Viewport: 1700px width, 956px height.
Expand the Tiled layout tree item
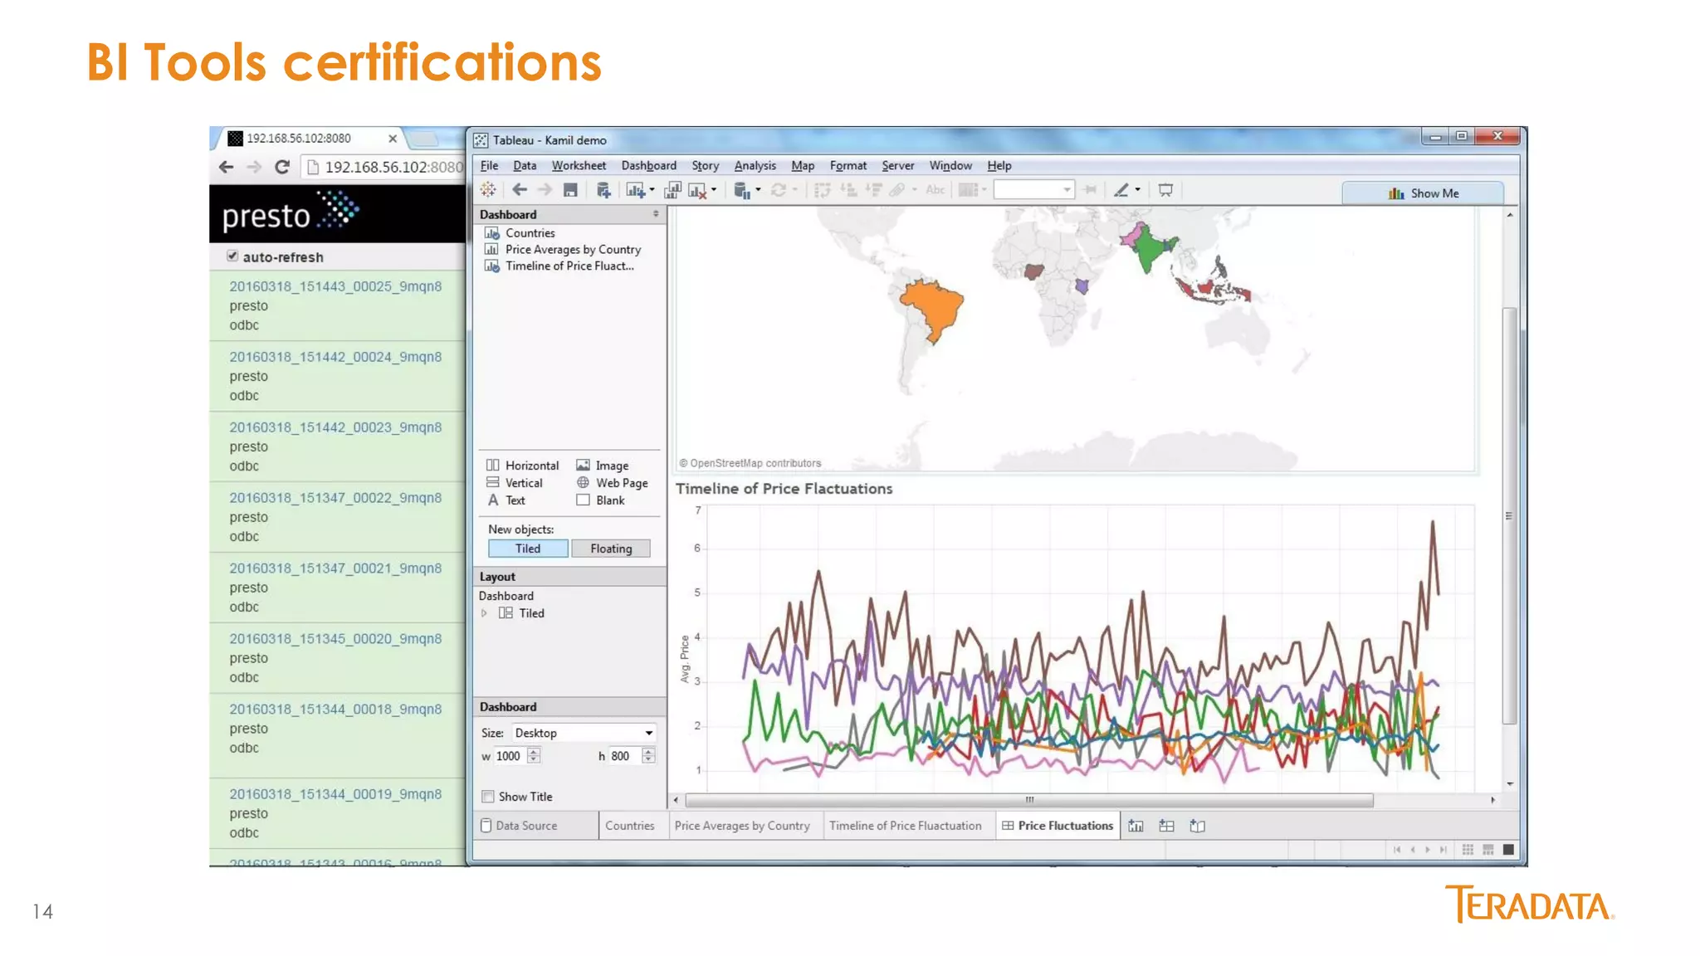coord(484,613)
